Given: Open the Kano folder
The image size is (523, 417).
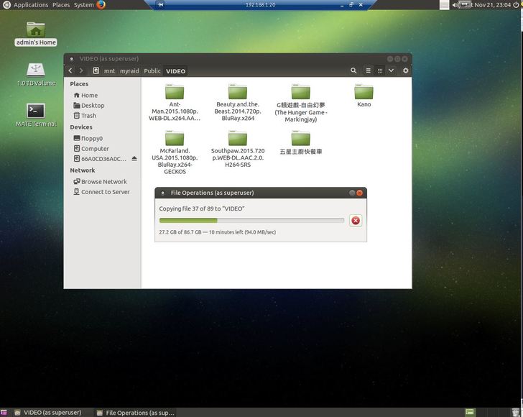Looking at the screenshot, I should click(364, 94).
